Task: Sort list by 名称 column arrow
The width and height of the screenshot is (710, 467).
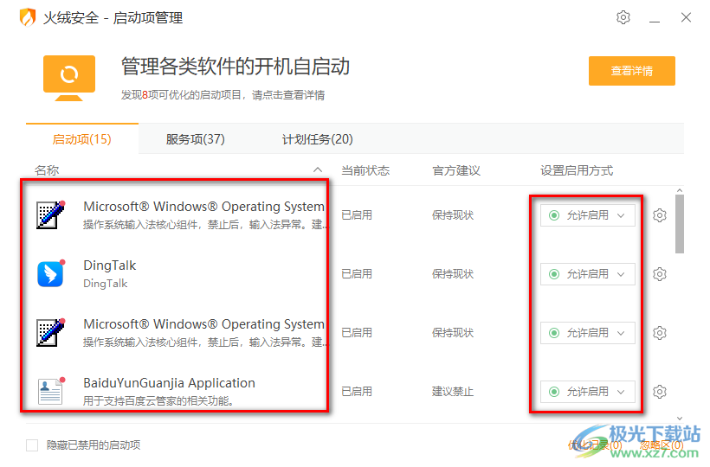Action: pyautogui.click(x=318, y=170)
